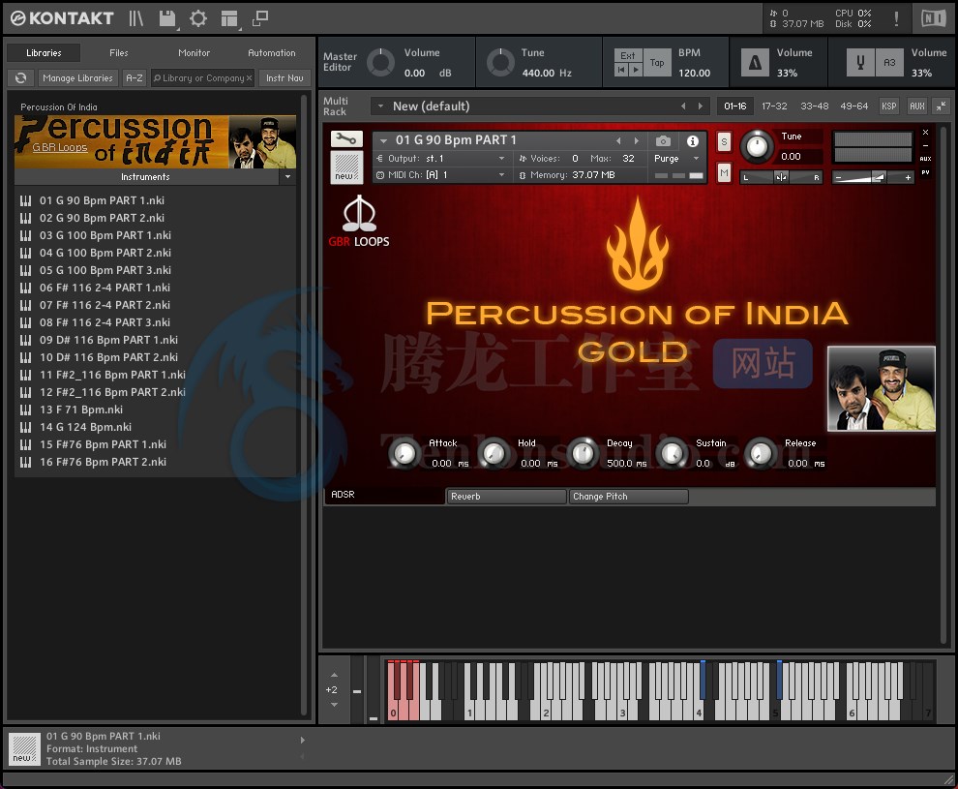Click the Kontakt logo

[62, 18]
